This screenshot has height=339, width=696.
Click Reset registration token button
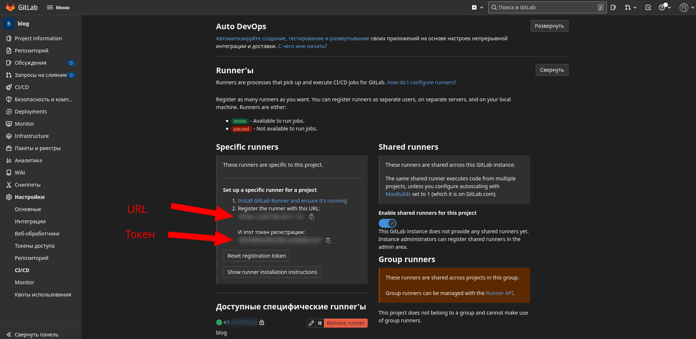[257, 256]
